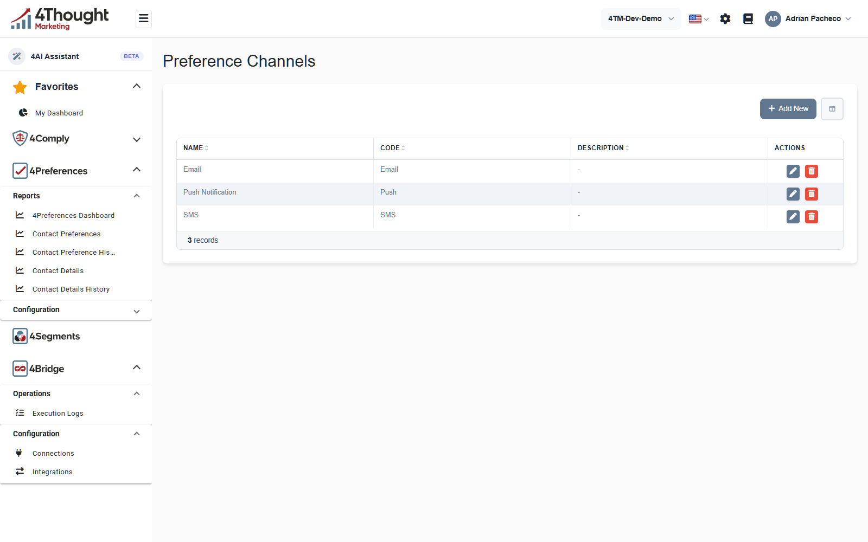Sort table by CODE column
The height and width of the screenshot is (542, 868).
(393, 148)
